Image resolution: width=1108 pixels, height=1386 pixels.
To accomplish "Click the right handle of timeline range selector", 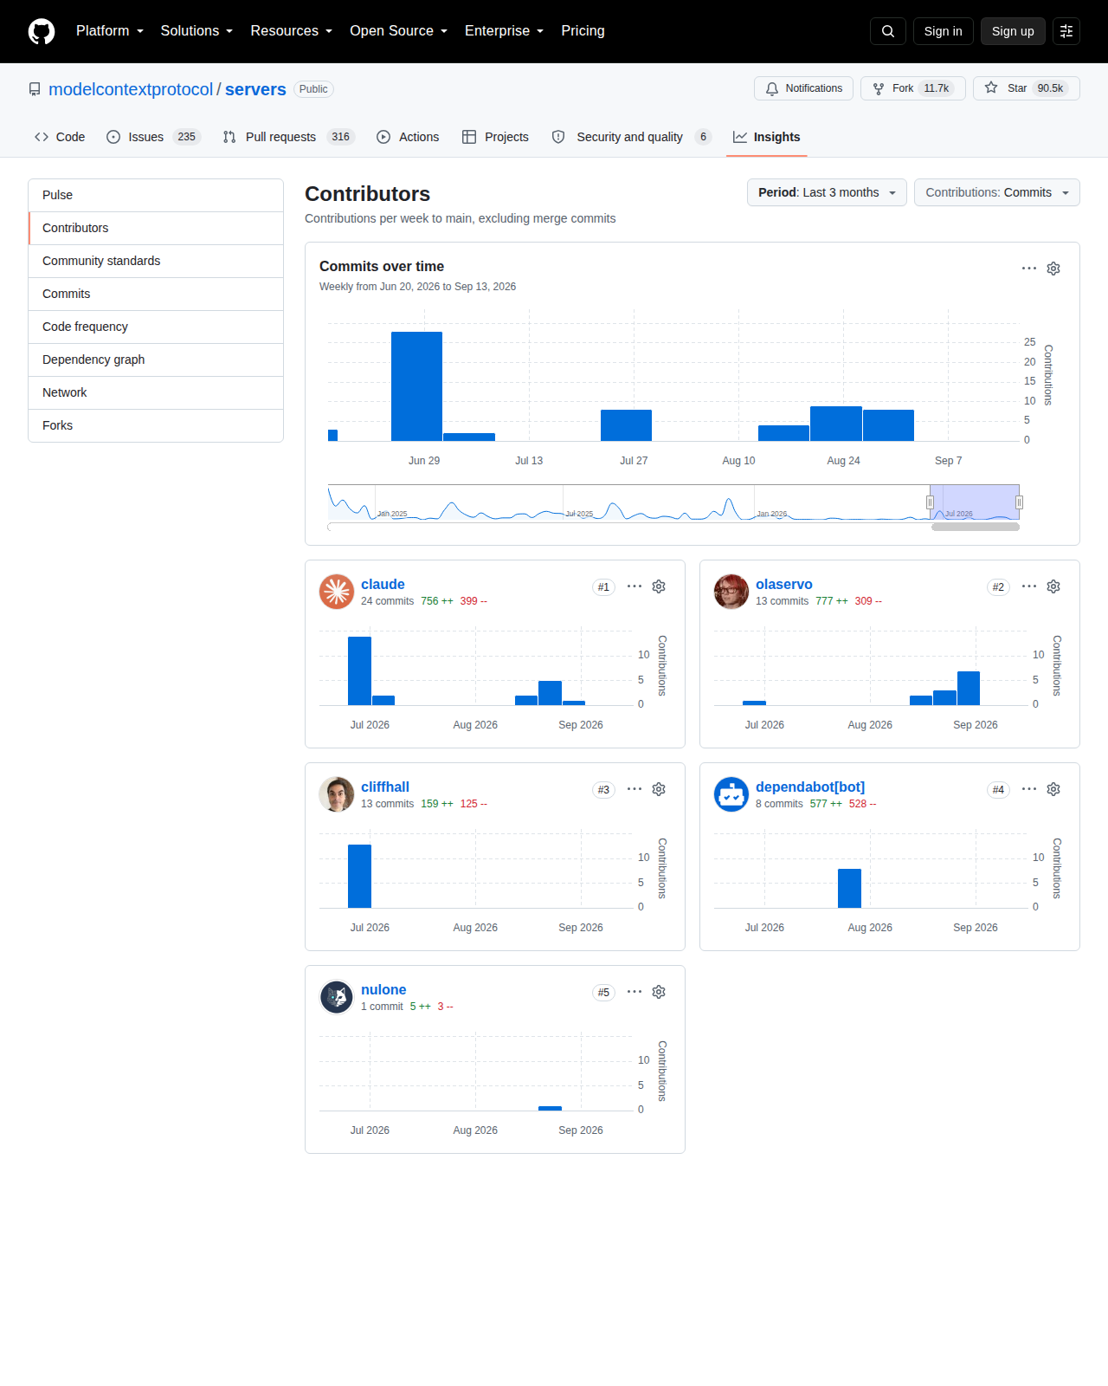I will (x=1019, y=502).
